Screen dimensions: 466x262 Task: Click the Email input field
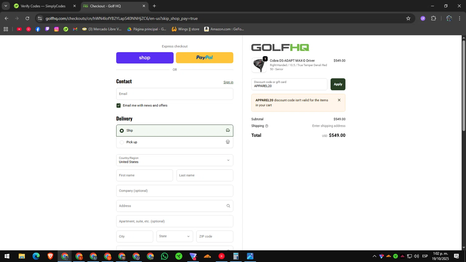click(x=175, y=94)
